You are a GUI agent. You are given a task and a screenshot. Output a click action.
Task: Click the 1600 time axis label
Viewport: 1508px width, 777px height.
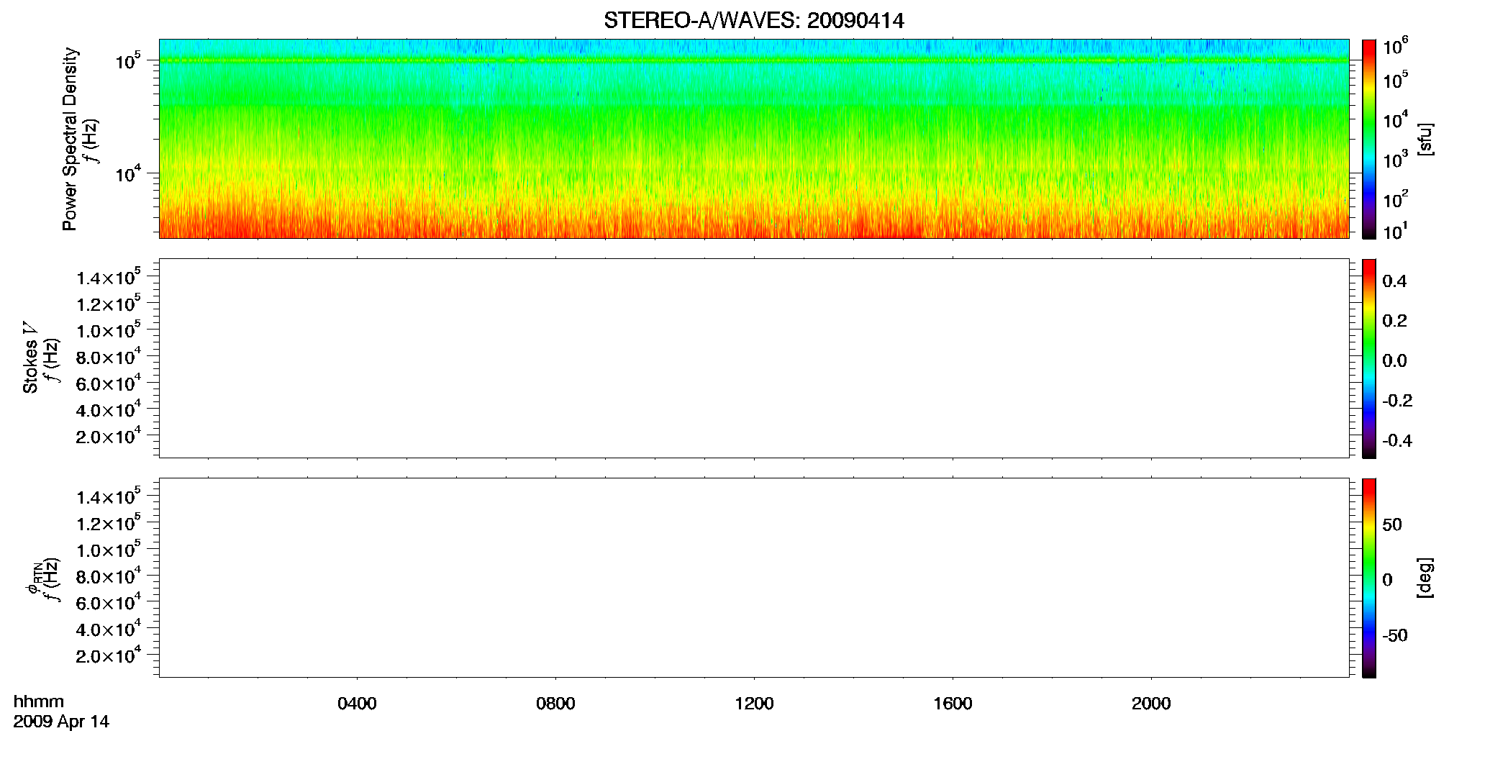pyautogui.click(x=953, y=704)
